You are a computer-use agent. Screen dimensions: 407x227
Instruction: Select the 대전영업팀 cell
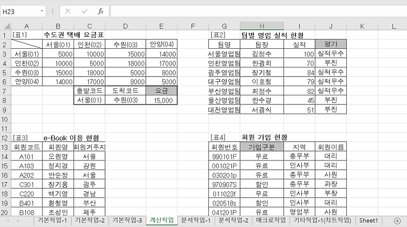pos(224,110)
